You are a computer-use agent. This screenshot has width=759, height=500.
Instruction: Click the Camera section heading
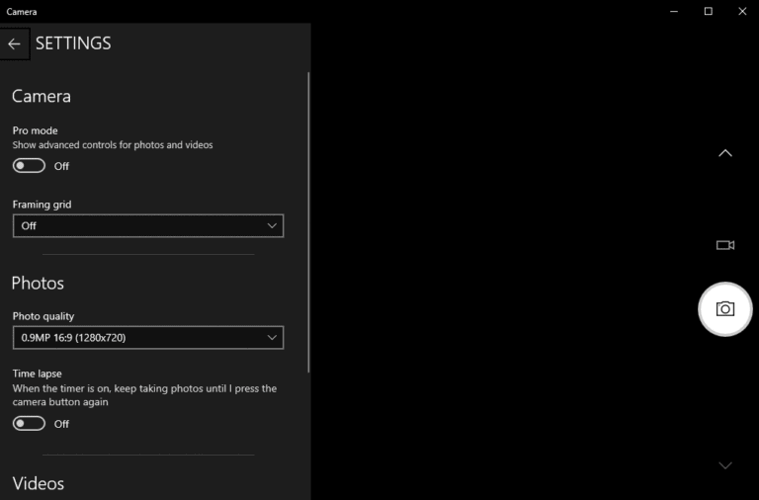pos(42,97)
